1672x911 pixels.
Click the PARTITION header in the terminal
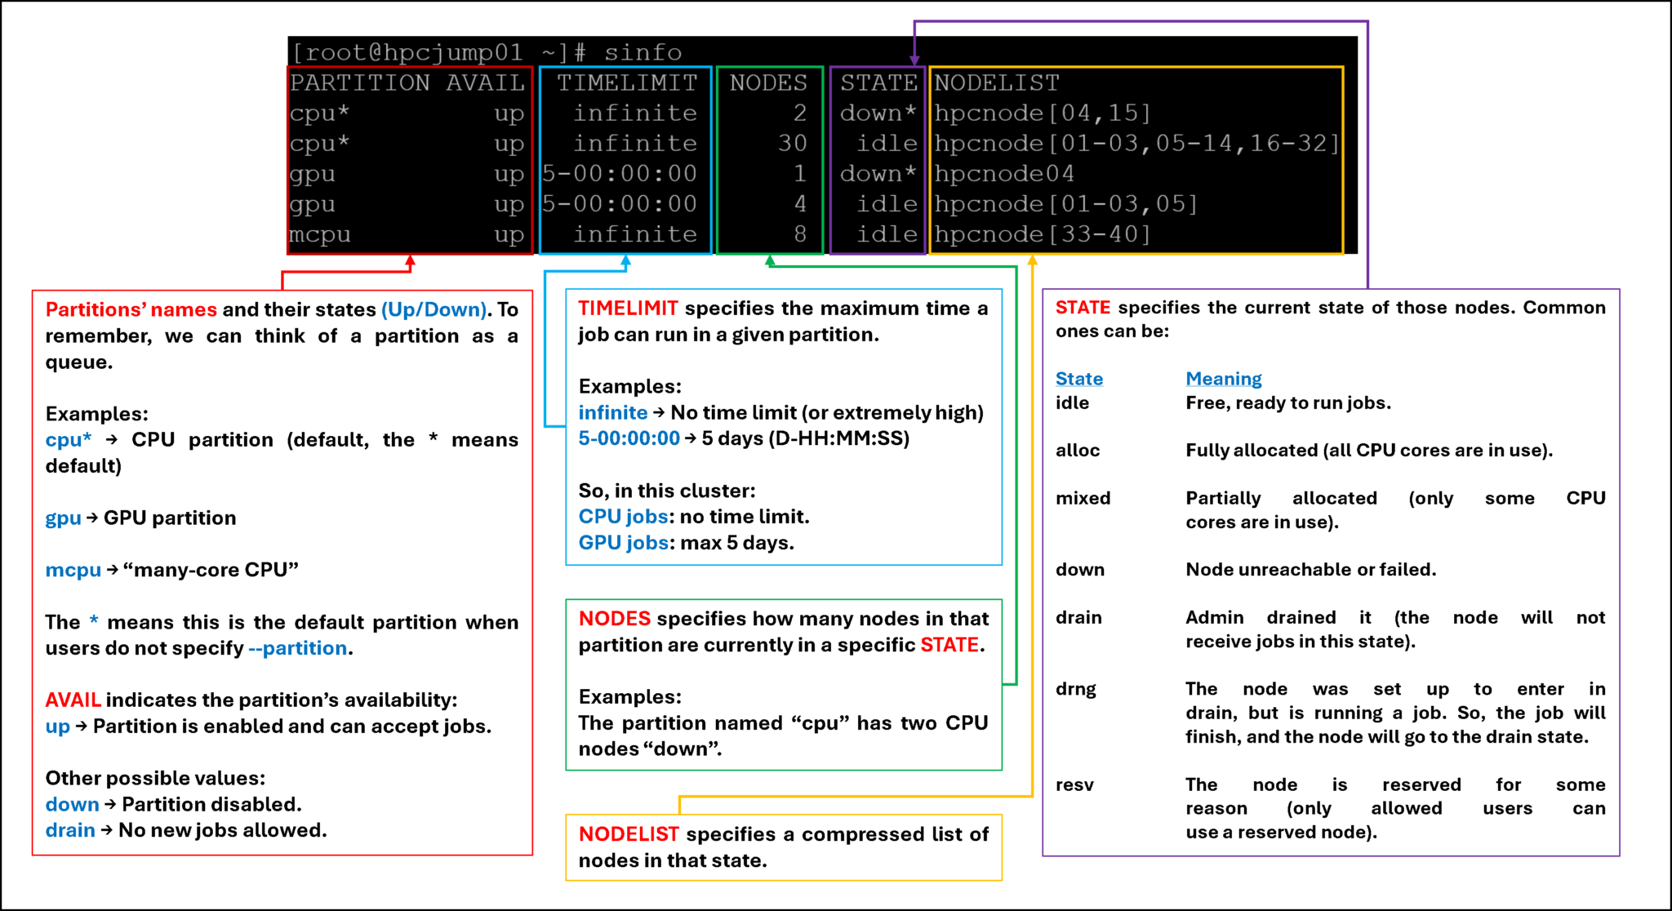359,83
